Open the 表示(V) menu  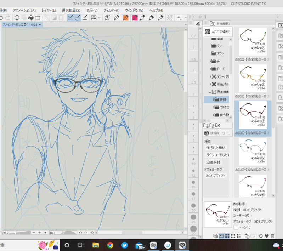[92, 10]
